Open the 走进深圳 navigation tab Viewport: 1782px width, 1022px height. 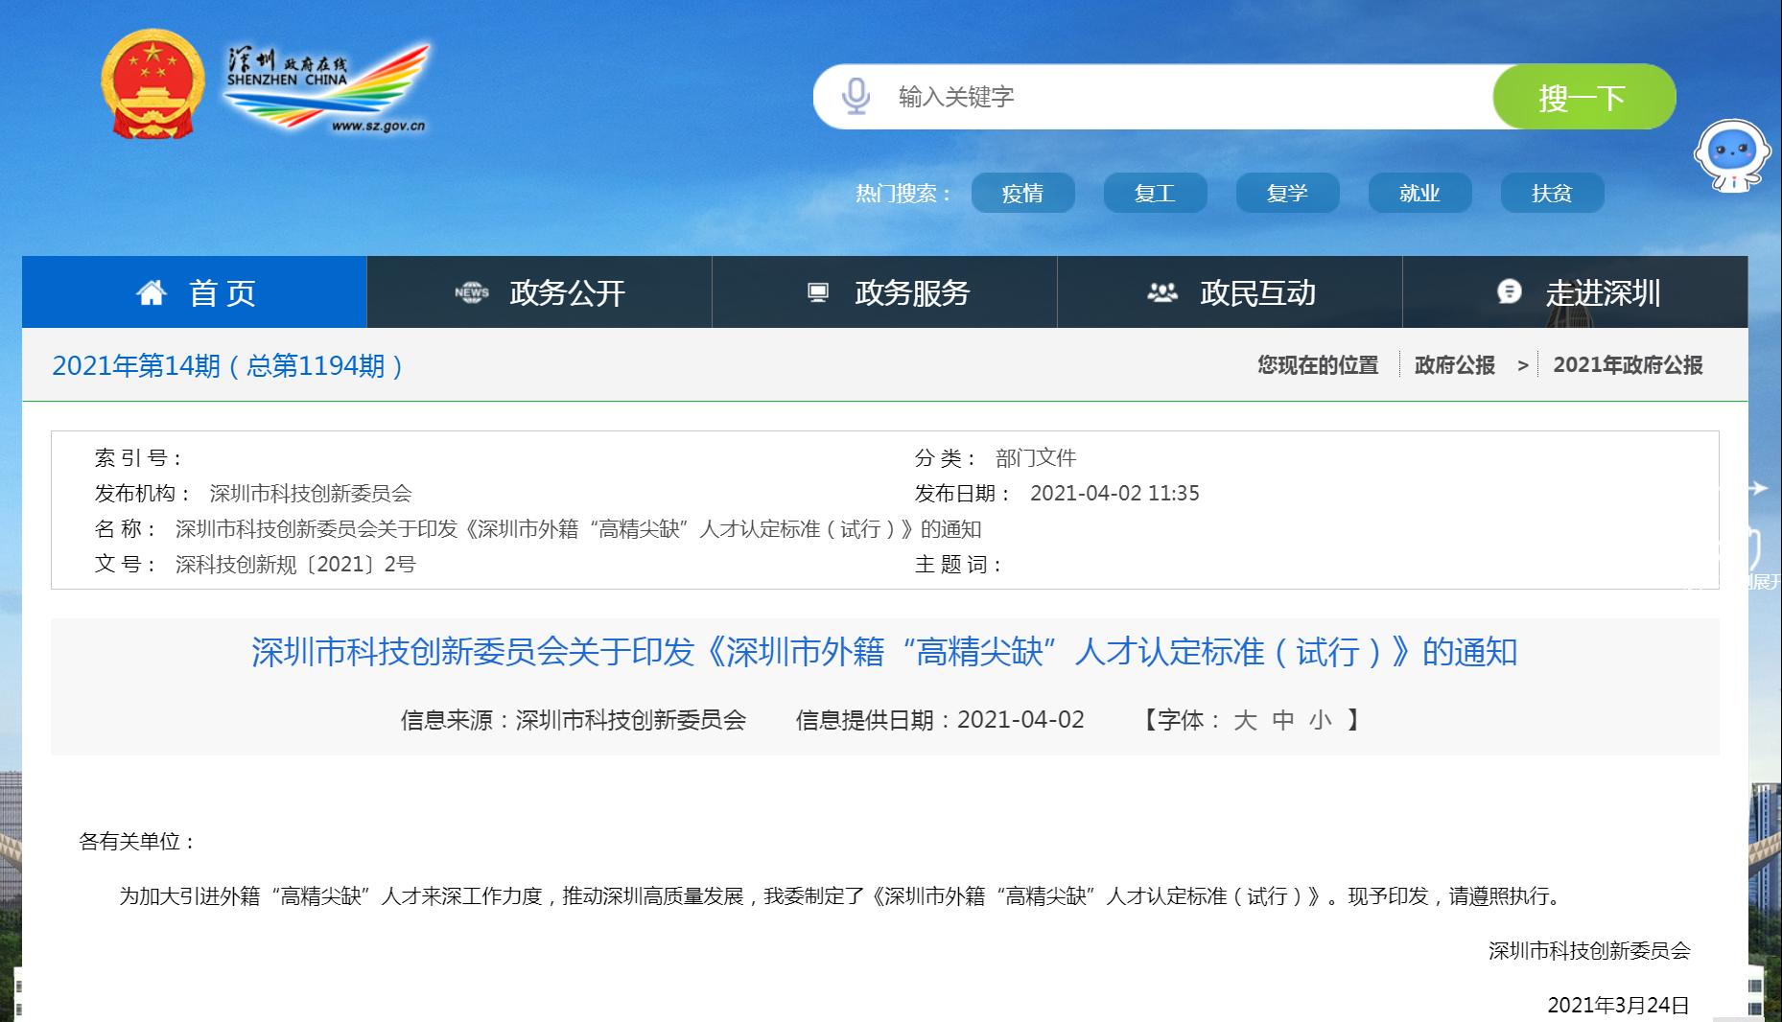pyautogui.click(x=1602, y=292)
